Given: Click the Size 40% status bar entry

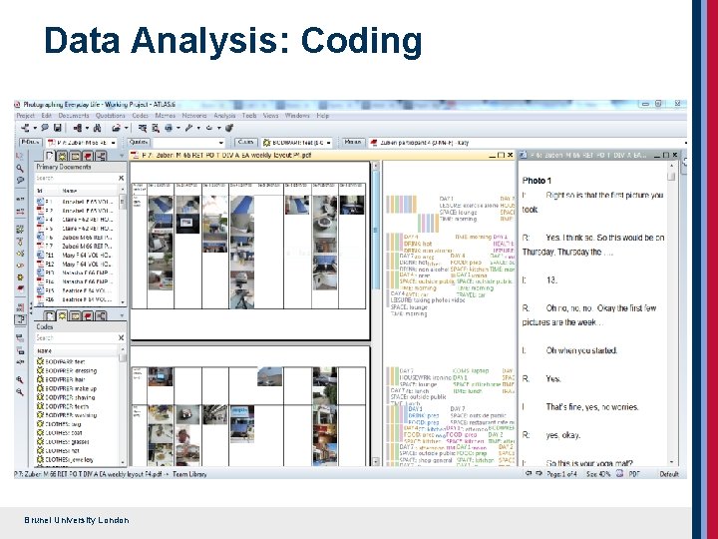Looking at the screenshot, I should click(598, 474).
